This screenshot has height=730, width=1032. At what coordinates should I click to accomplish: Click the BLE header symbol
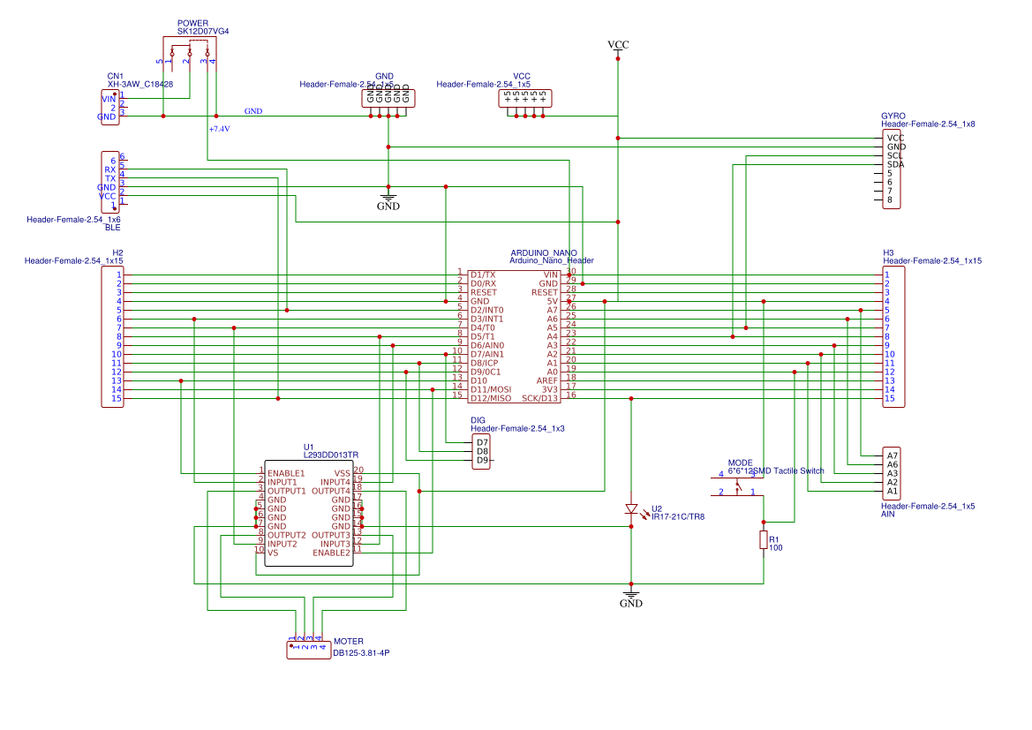coord(110,183)
